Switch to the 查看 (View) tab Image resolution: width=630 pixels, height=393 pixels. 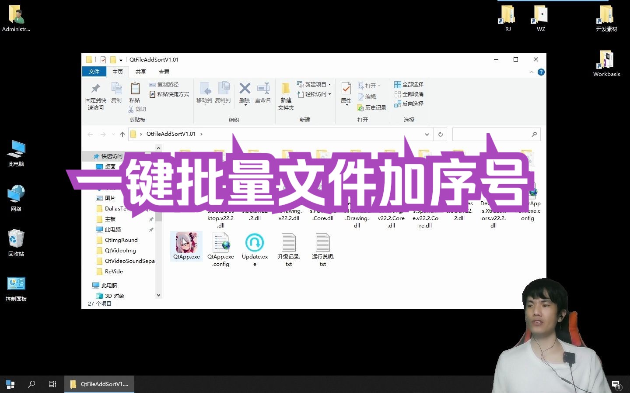[164, 72]
